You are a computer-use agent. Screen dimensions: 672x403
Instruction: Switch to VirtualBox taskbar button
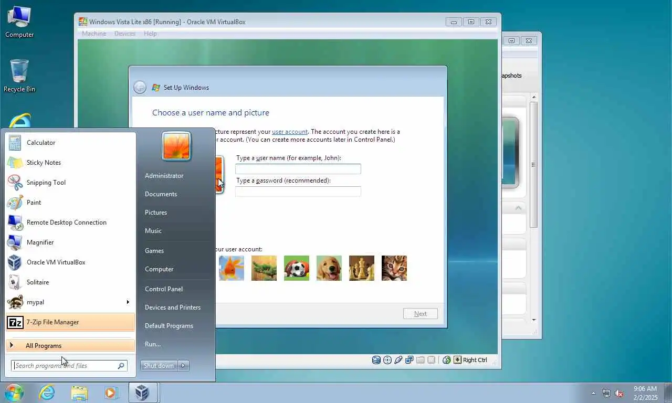click(143, 393)
